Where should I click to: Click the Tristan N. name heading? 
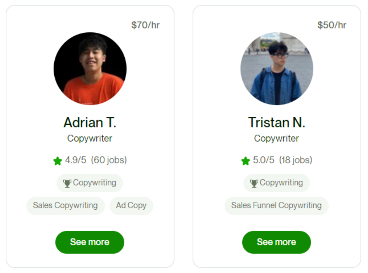pos(277,122)
